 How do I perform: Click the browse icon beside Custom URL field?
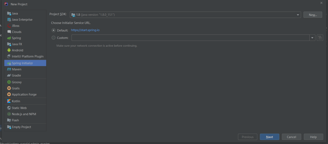click(320, 38)
